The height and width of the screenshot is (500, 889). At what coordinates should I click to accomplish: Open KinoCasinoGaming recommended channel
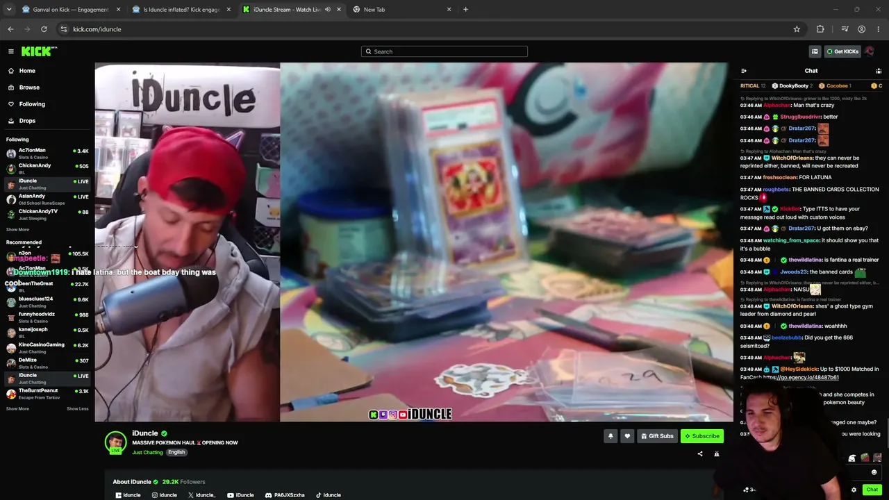click(x=47, y=348)
